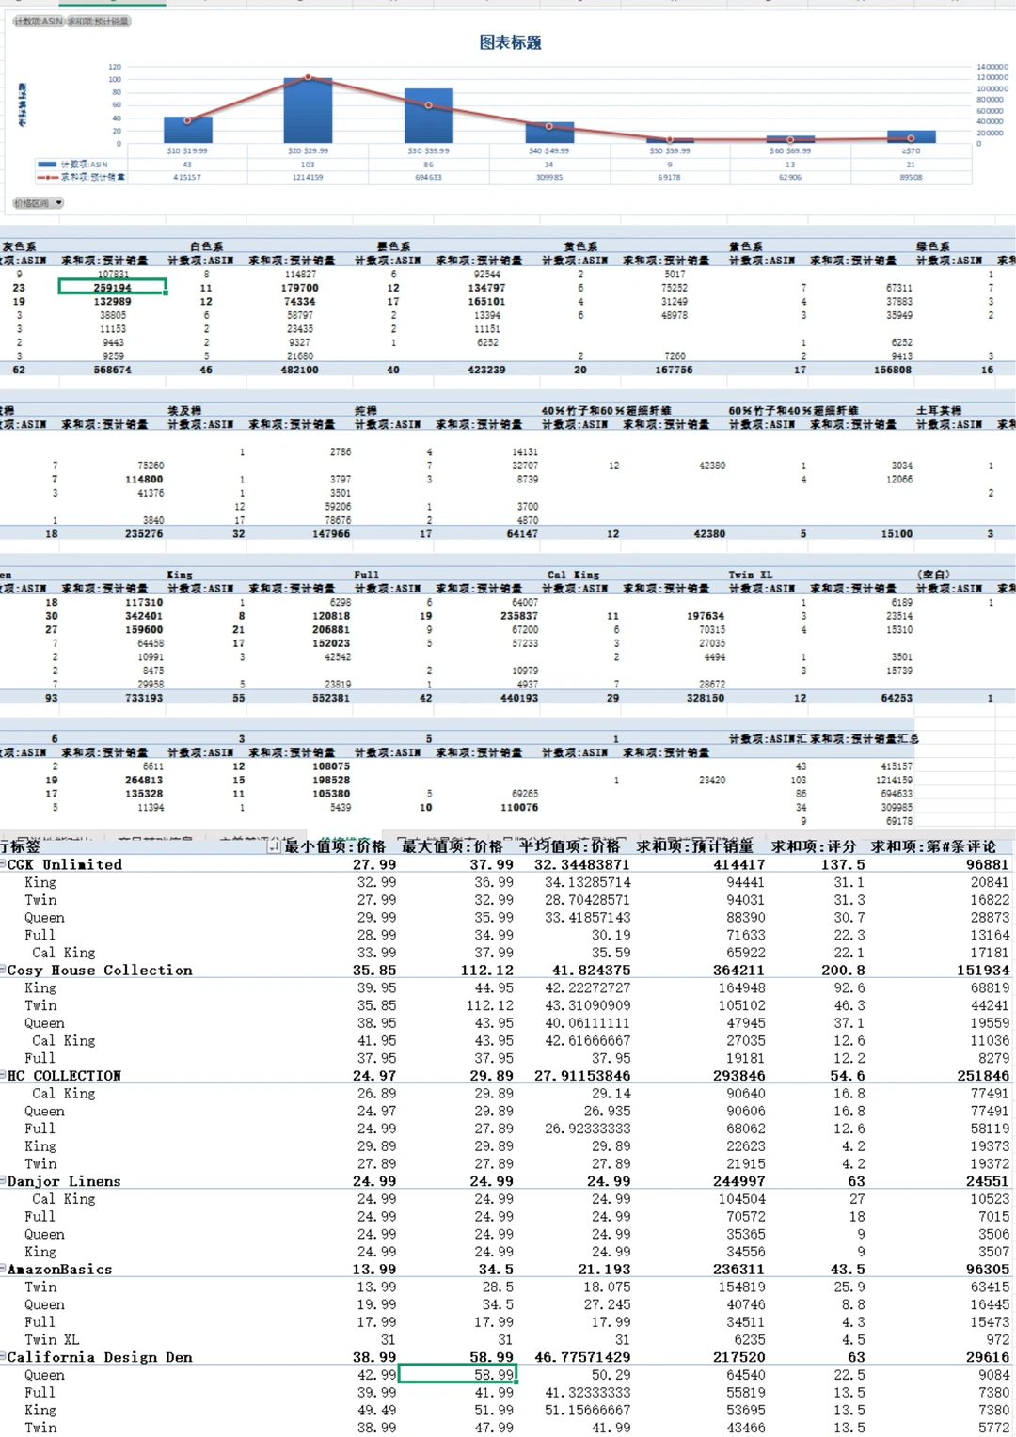1016x1437 pixels.
Task: Select the $20-$29.99 bar in chart
Action: click(x=308, y=110)
